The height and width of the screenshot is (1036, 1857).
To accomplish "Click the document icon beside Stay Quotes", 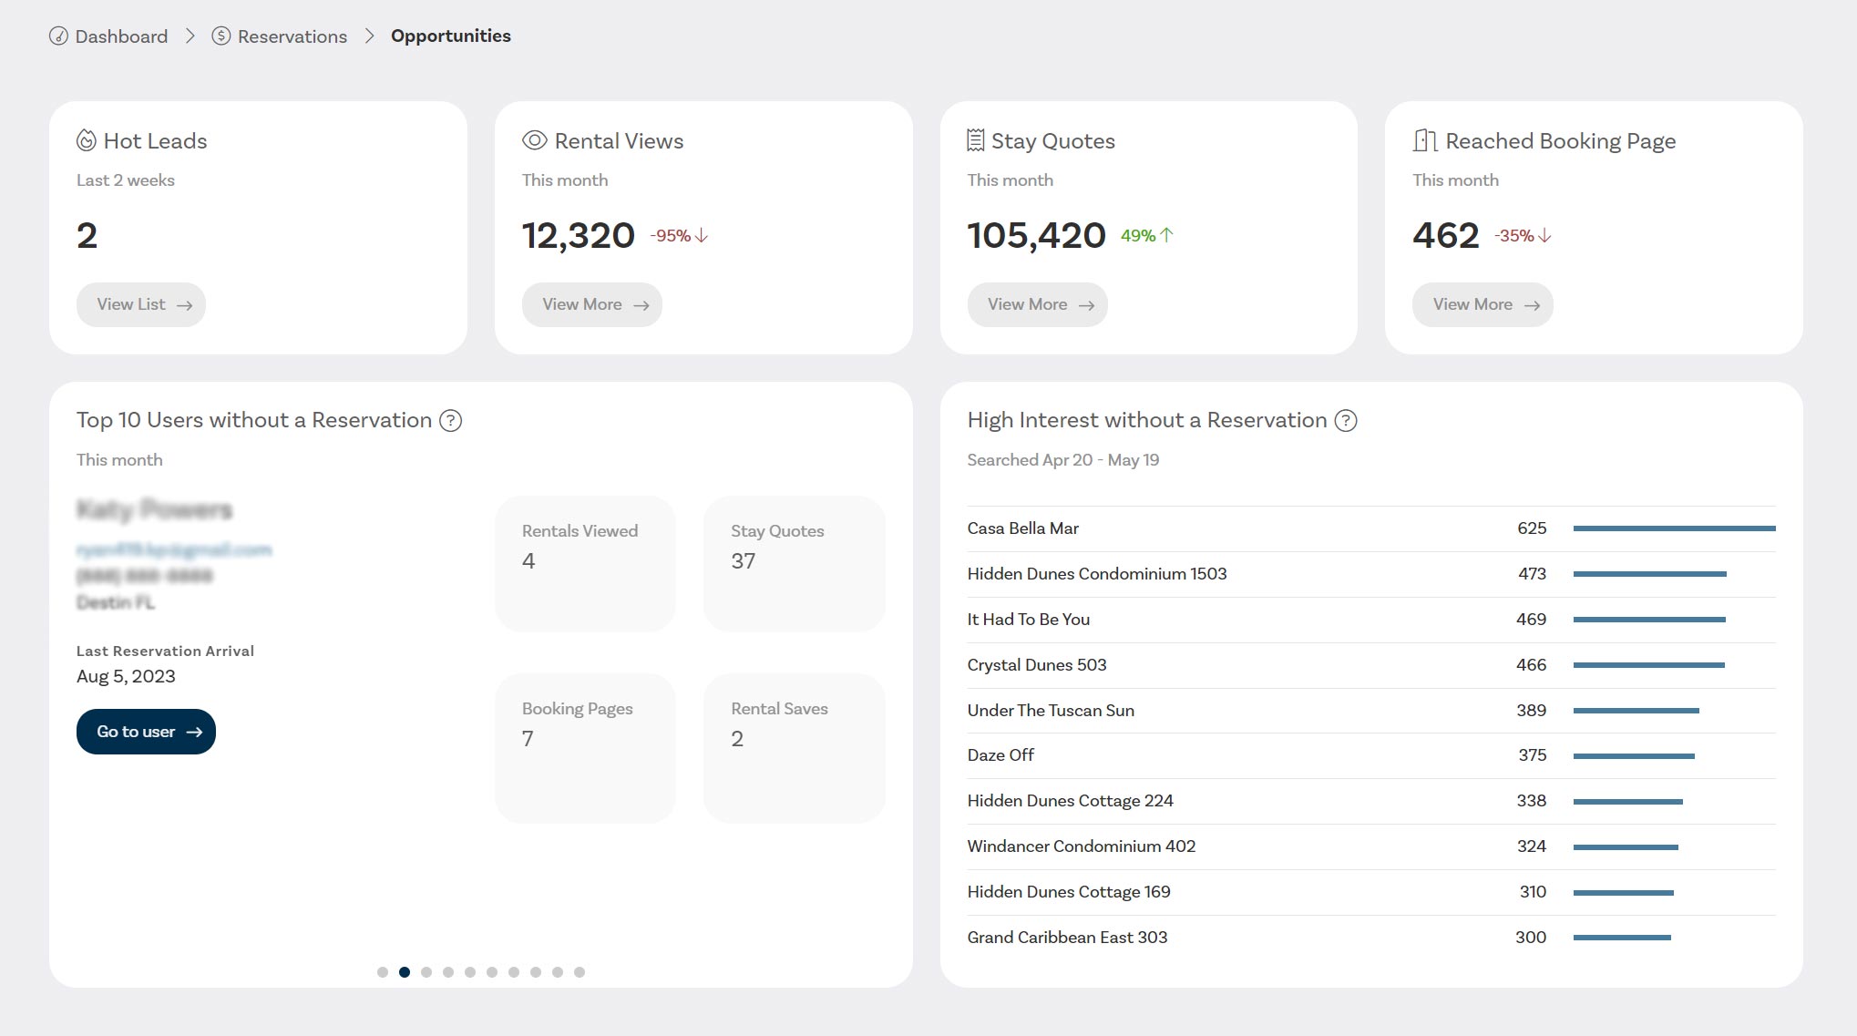I will pos(974,140).
